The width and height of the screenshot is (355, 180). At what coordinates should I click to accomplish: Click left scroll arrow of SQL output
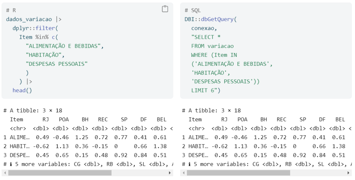[184, 173]
